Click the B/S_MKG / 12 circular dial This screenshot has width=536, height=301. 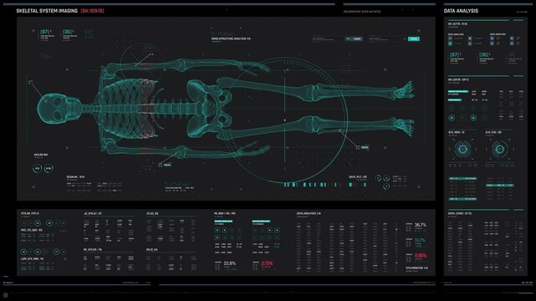462,150
